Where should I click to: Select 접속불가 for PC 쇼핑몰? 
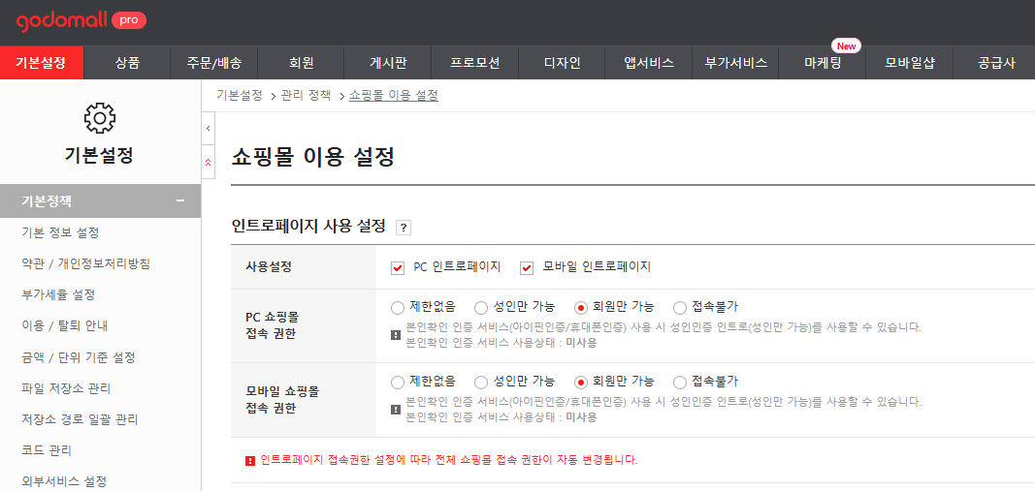pyautogui.click(x=680, y=307)
